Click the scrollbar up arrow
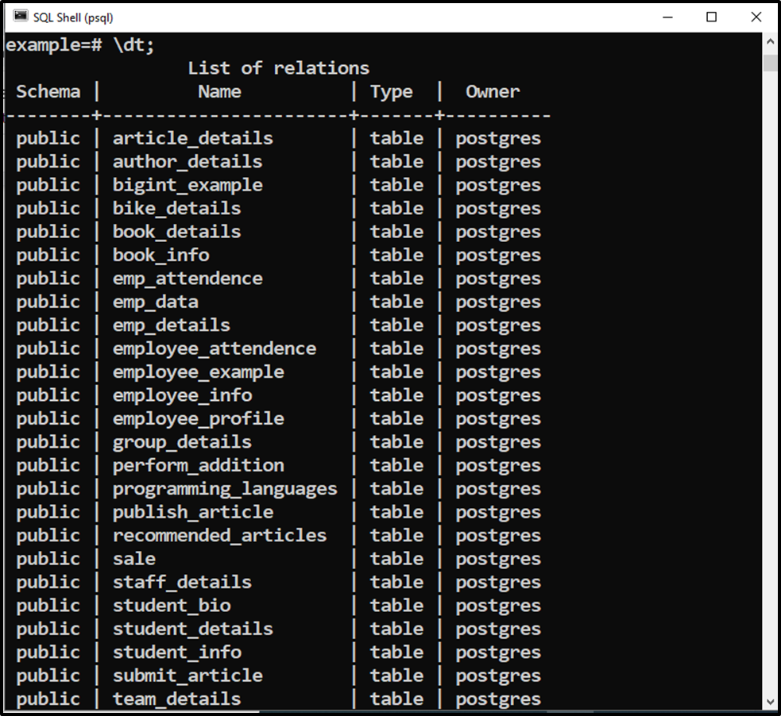 [x=769, y=40]
